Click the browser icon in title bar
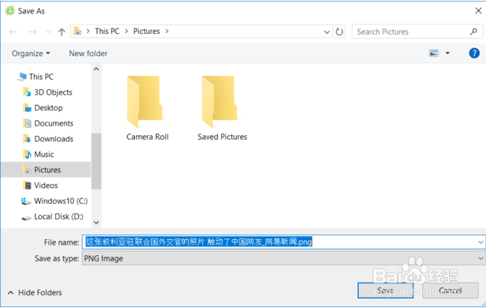 [x=10, y=11]
